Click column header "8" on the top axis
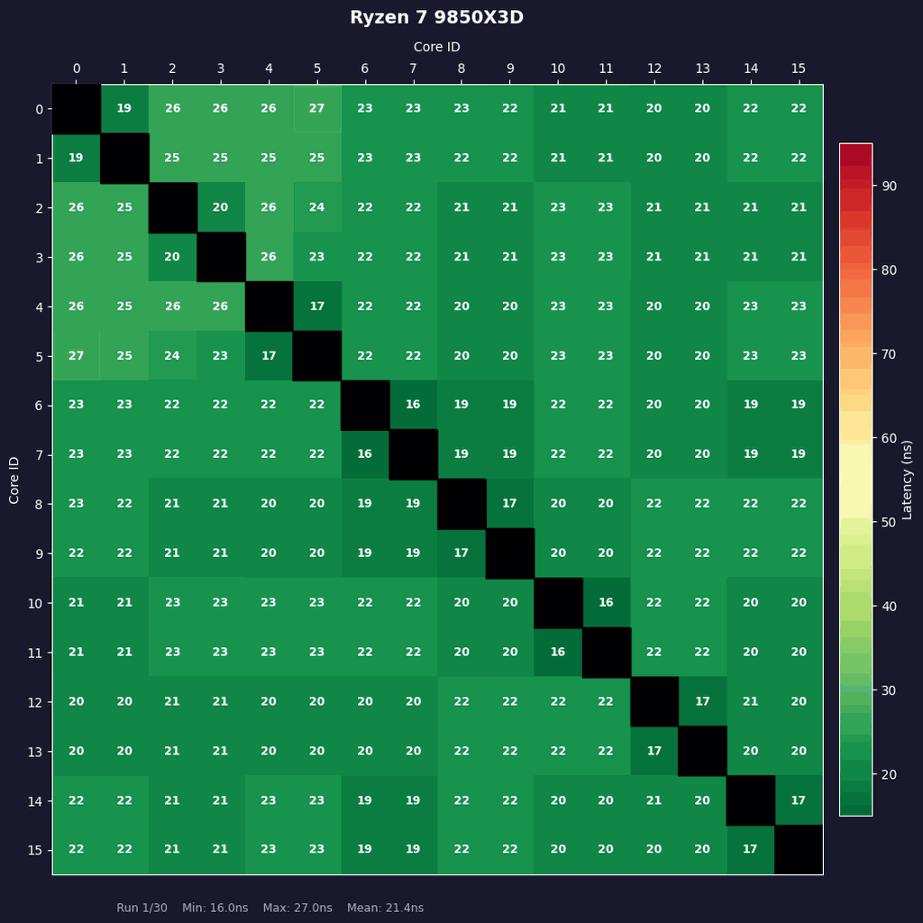The image size is (923, 923). 461,69
